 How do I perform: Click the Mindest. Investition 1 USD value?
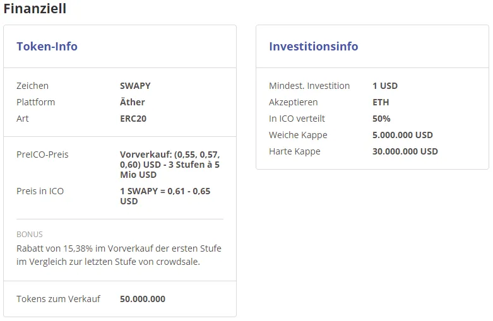tap(385, 86)
